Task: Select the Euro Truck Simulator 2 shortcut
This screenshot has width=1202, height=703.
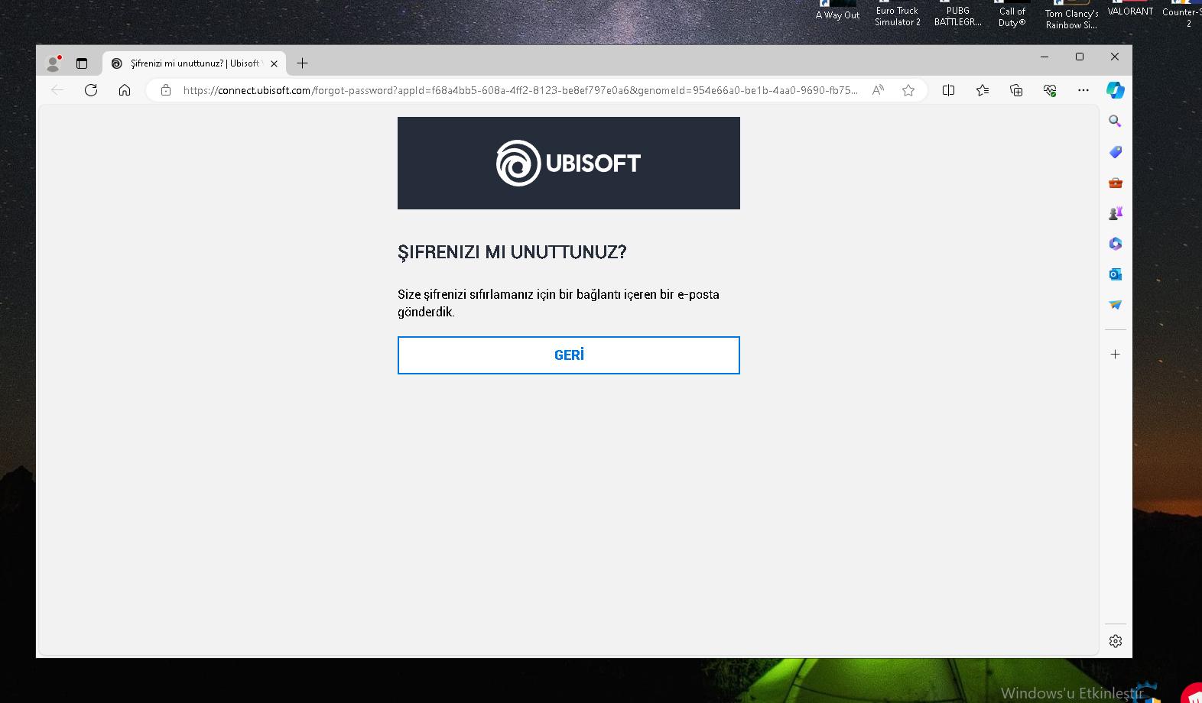Action: pos(898,12)
